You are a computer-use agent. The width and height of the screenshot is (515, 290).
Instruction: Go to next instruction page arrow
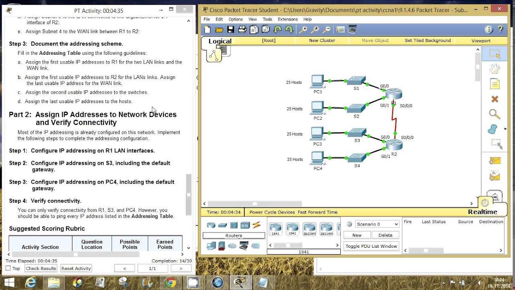(x=181, y=268)
